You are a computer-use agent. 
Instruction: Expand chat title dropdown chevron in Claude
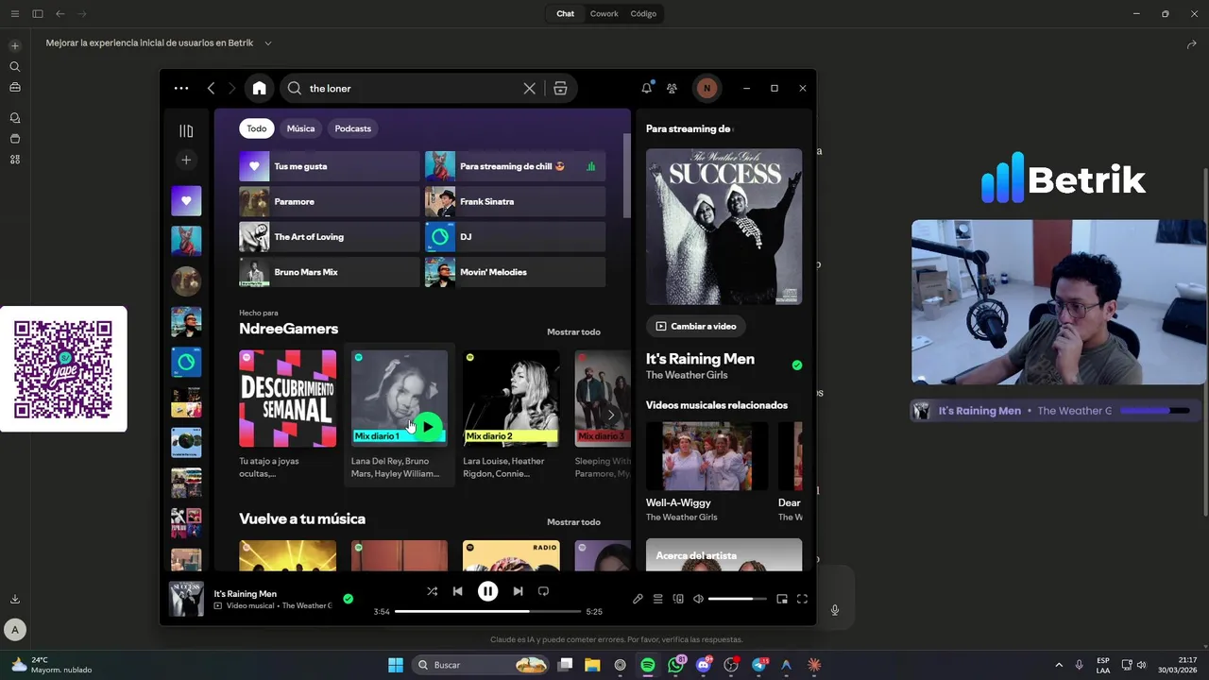pos(268,42)
